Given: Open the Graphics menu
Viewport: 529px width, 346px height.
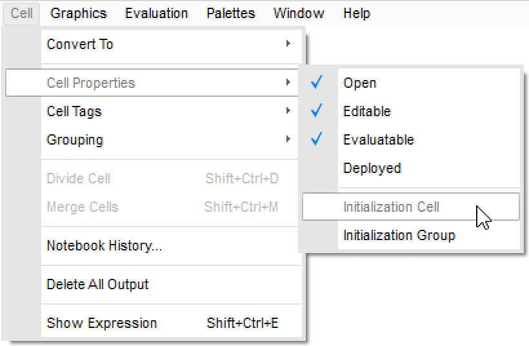Looking at the screenshot, I should [78, 13].
